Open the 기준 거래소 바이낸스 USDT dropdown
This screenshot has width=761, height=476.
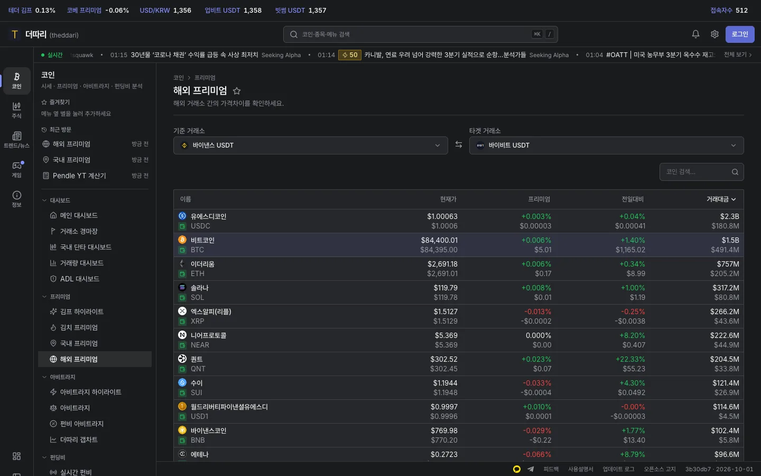(311, 145)
